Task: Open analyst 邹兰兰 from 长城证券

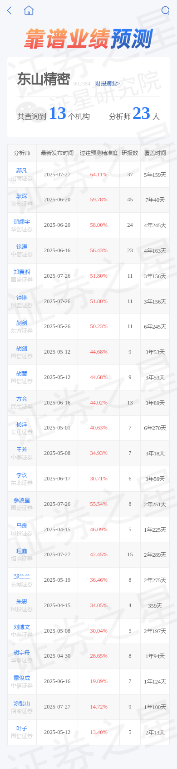Action: pos(22,576)
